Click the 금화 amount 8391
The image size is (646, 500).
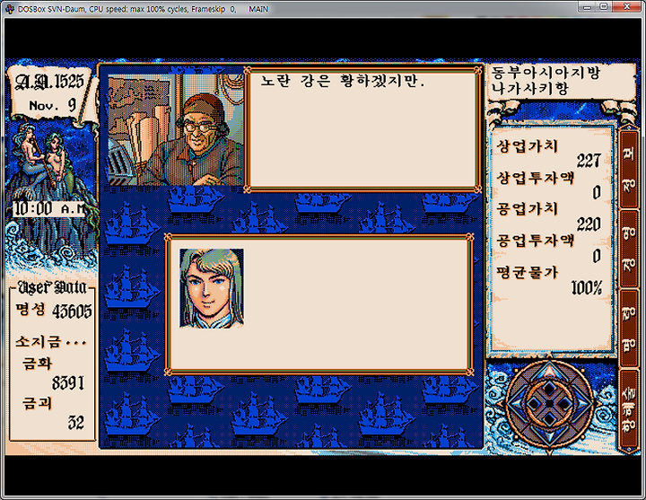click(68, 383)
